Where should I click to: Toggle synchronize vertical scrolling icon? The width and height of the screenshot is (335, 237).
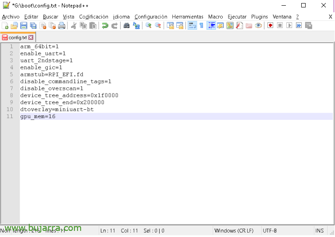(170, 25)
